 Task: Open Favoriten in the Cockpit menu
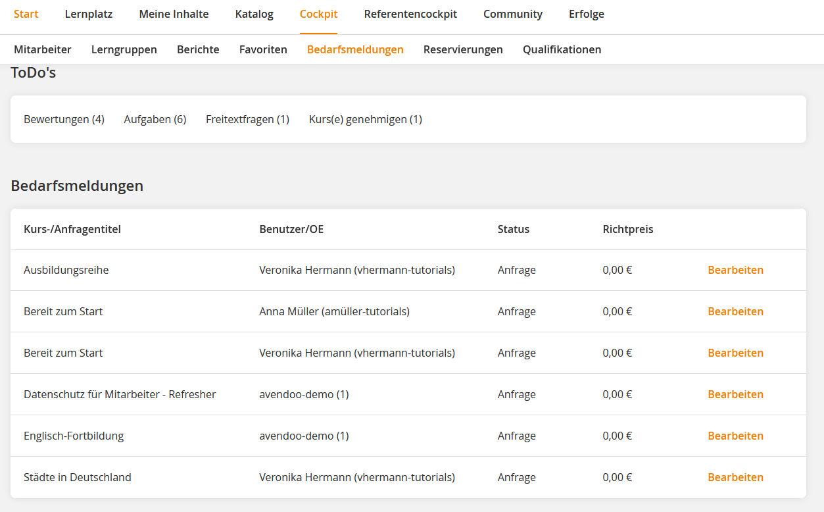click(263, 49)
